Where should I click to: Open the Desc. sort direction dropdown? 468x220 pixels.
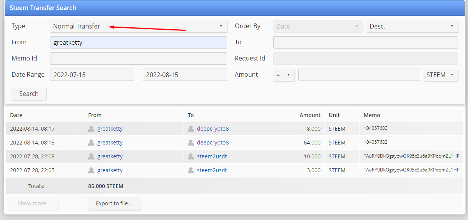tap(412, 26)
